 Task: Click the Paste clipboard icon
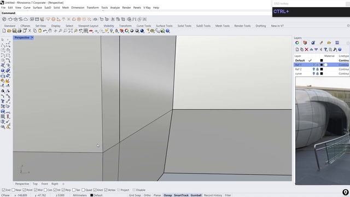click(x=40, y=31)
